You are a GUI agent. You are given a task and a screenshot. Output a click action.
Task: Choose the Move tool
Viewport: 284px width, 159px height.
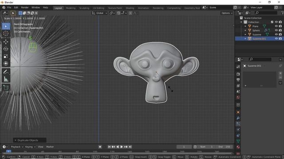pos(6,42)
